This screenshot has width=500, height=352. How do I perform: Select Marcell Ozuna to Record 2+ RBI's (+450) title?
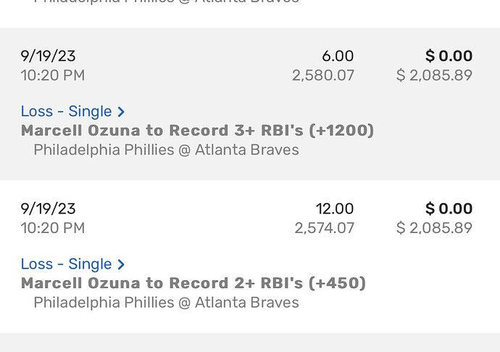tap(193, 283)
